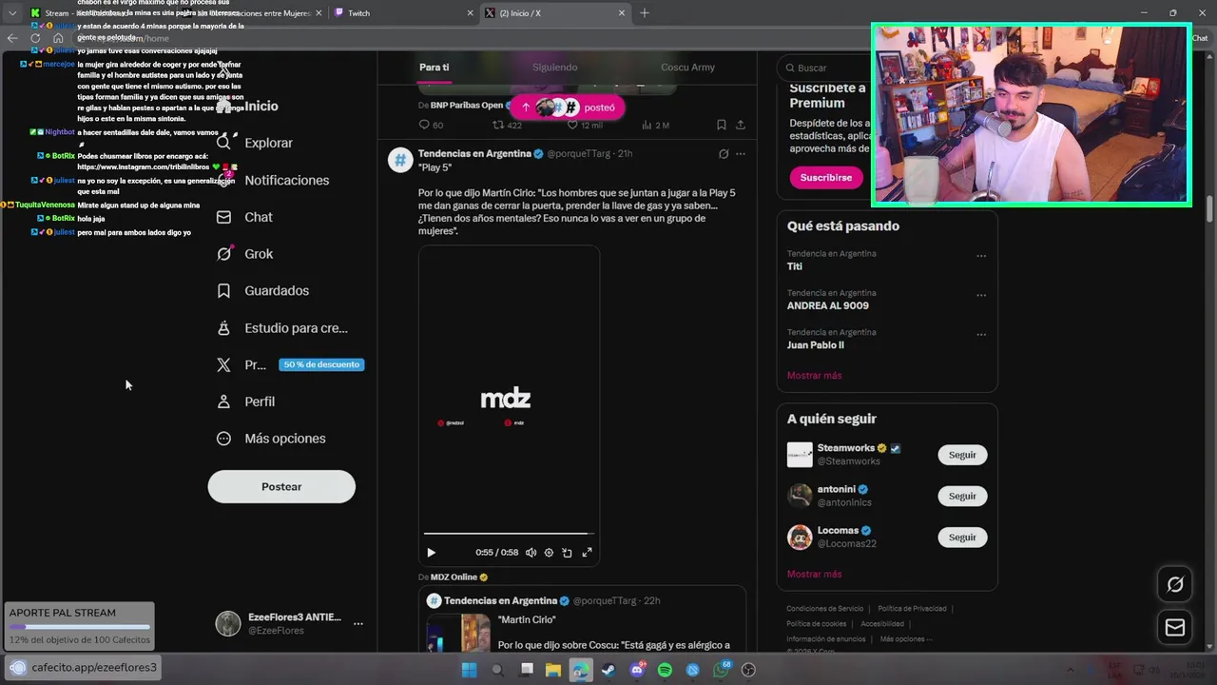The image size is (1217, 685).
Task: Switch to the Kick Stream browser tab
Action: click(x=94, y=13)
